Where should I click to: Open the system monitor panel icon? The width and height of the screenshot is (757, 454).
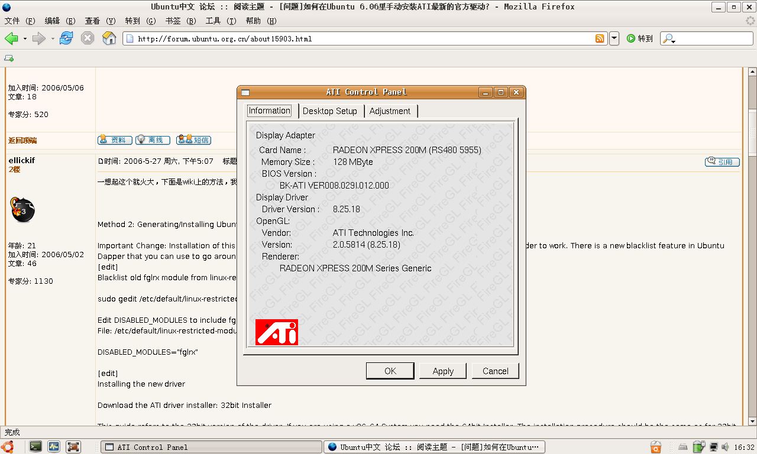click(x=54, y=446)
